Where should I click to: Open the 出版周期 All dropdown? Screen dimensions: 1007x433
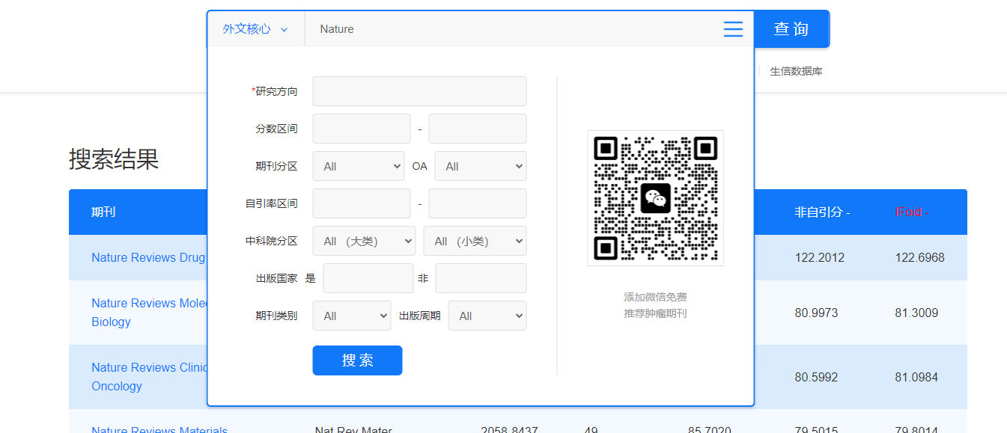pos(487,316)
